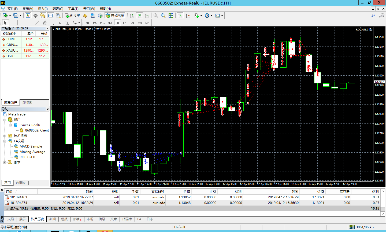Toggle the Navigator window icon
Viewport: 386px width, 232px height.
click(x=43, y=16)
